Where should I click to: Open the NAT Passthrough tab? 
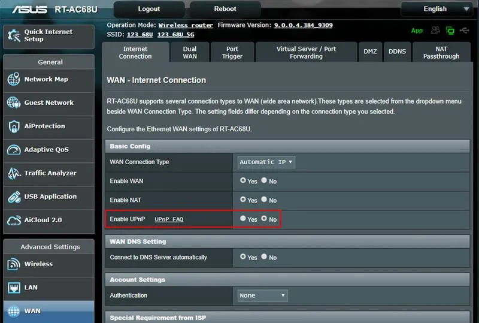coord(441,52)
